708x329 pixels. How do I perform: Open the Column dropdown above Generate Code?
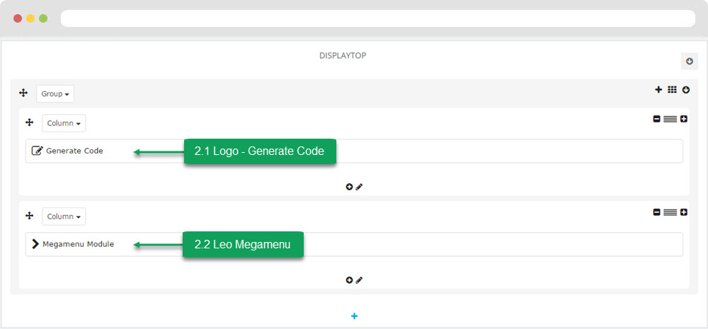coord(64,123)
